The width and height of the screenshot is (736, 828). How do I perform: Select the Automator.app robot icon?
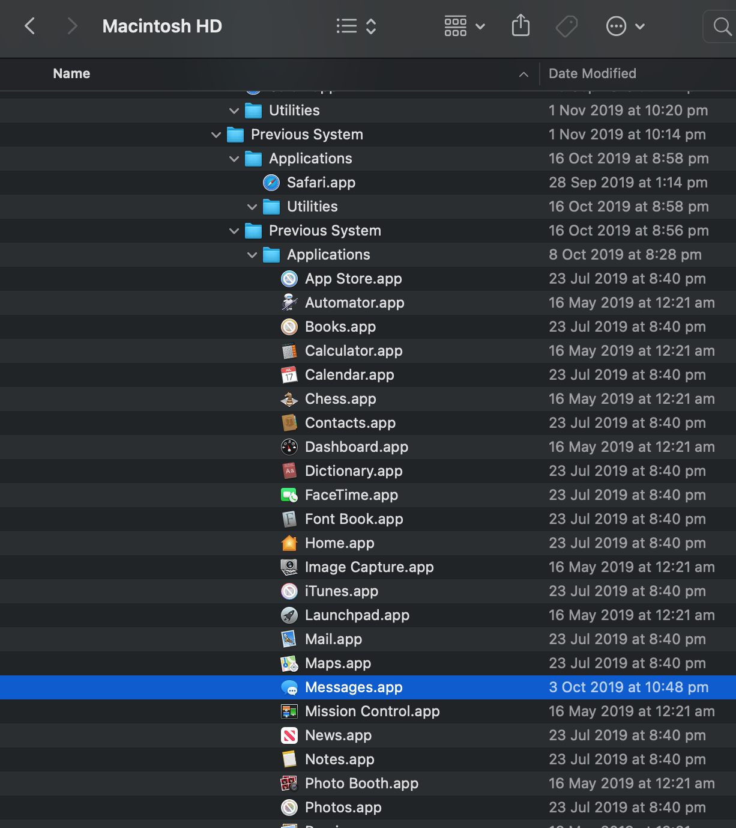pos(289,303)
